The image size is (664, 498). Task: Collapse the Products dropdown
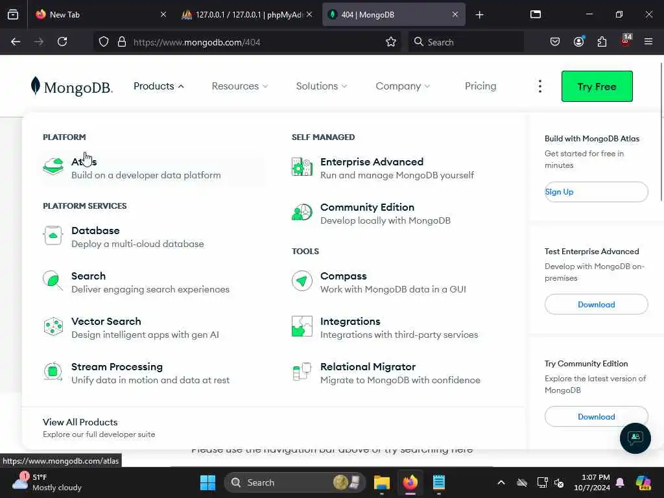tap(159, 86)
